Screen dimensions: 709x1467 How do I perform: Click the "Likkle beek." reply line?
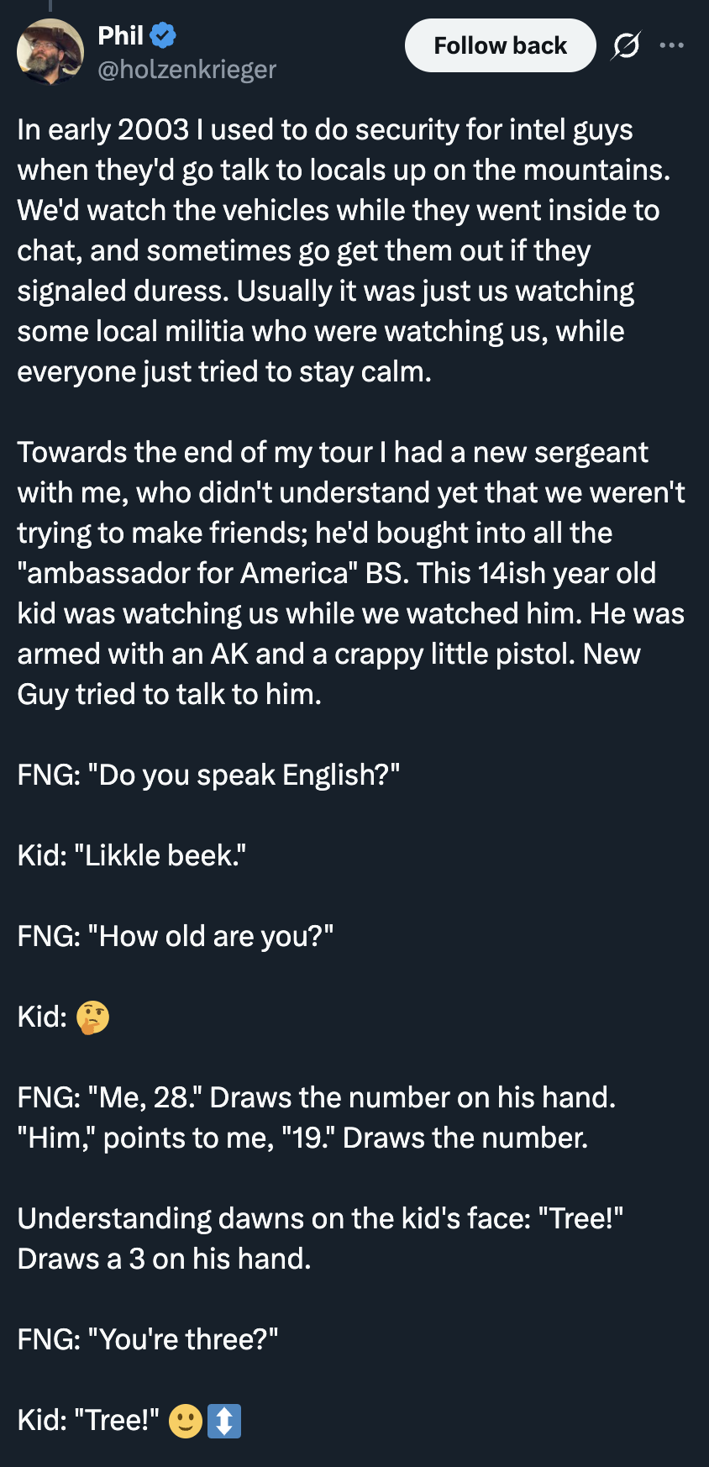click(x=132, y=855)
